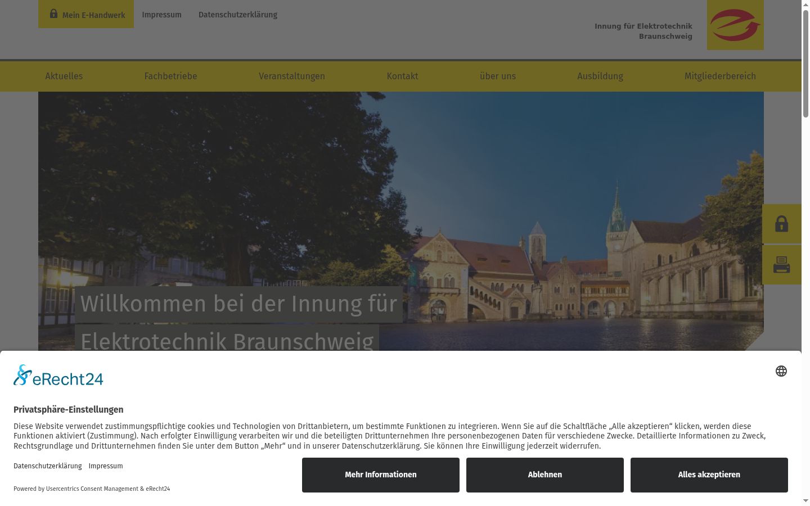Click Powered by Usercentrics Consent Management text
The width and height of the screenshot is (810, 506).
pos(92,489)
